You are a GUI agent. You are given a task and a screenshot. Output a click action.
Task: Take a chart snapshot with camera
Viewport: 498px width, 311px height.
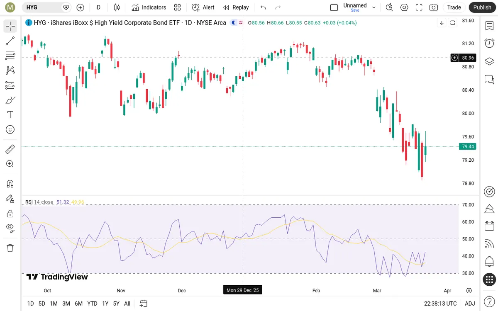(434, 7)
